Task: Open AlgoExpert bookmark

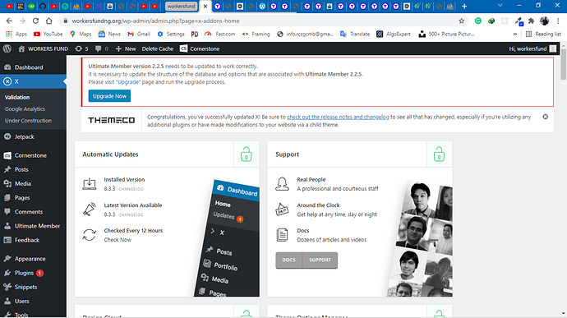Action: [394, 34]
